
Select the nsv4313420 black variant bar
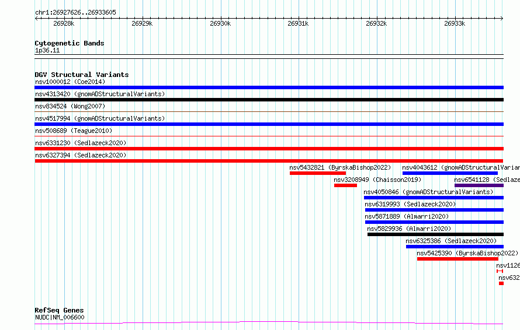[x=269, y=100]
